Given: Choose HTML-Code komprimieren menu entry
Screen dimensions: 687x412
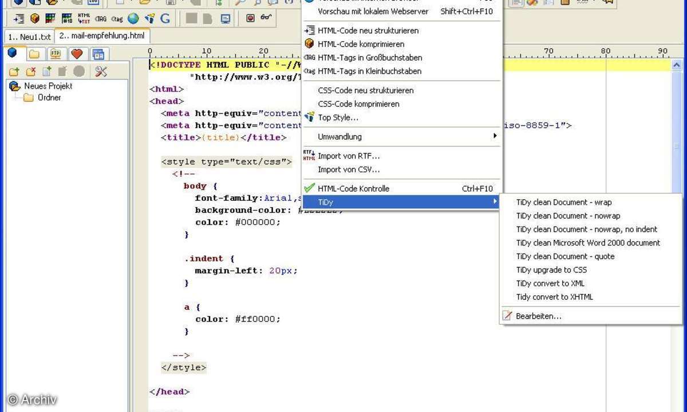Looking at the screenshot, I should (x=401, y=44).
